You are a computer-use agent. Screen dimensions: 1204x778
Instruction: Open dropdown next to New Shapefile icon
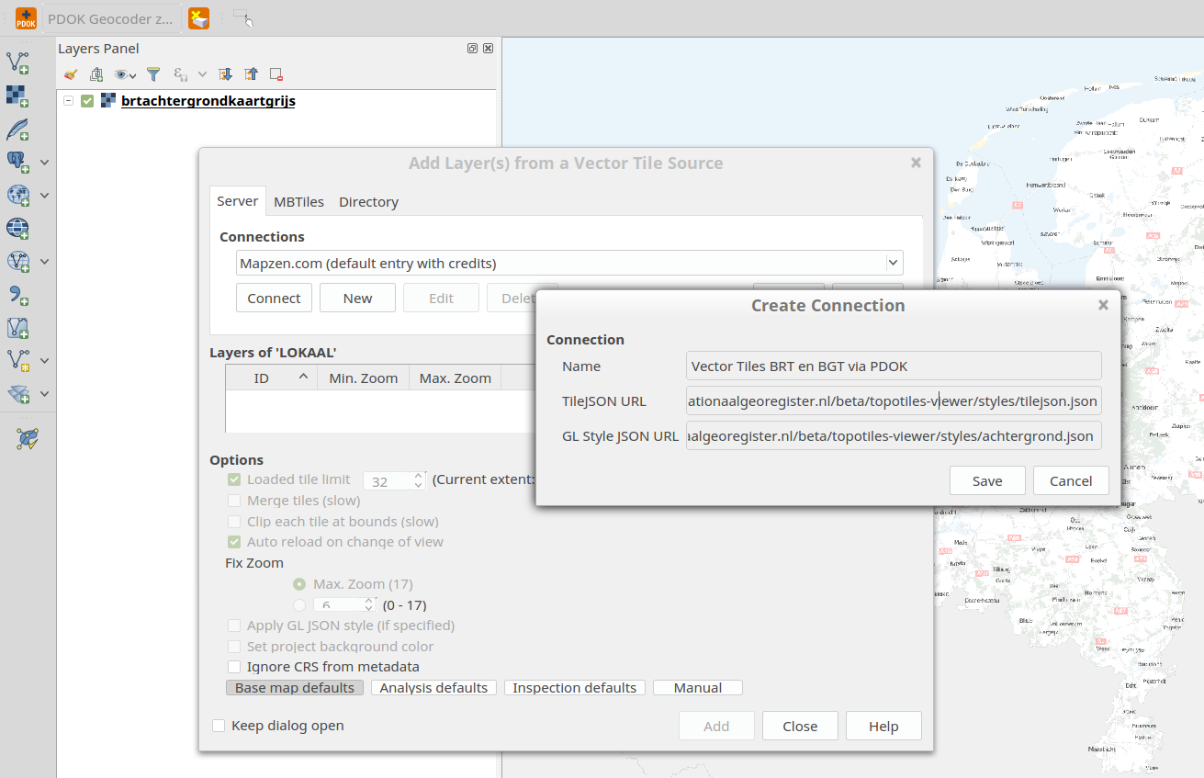click(x=44, y=361)
